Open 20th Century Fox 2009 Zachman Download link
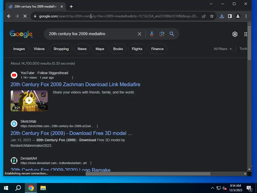Screen dimensions: 257x193 coord(75,84)
